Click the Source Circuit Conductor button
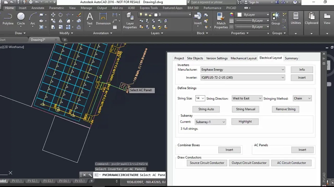 coord(207,163)
